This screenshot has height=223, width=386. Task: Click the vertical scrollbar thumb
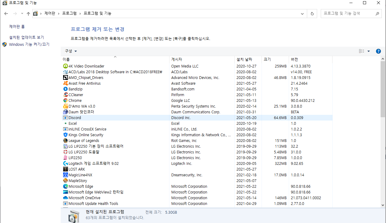click(383, 89)
